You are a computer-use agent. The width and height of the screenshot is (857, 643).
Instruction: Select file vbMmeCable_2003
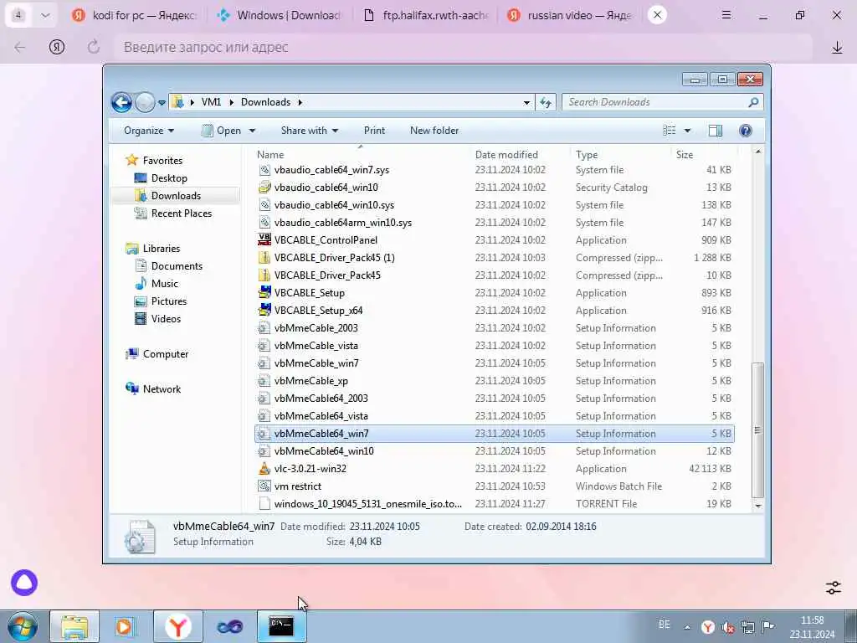tap(316, 328)
